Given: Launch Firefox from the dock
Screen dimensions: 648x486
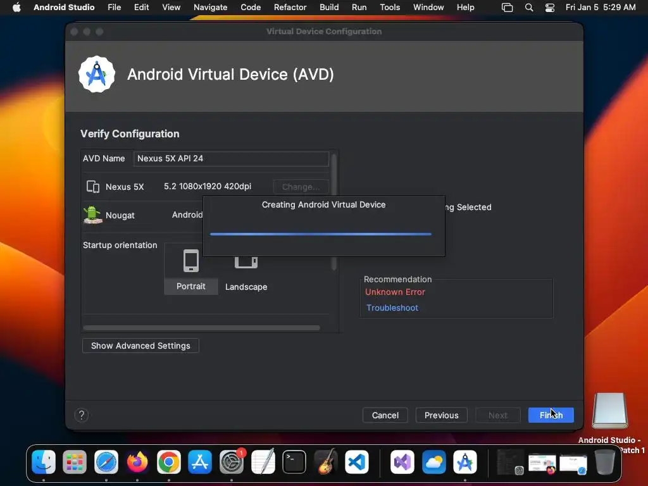Looking at the screenshot, I should 137,461.
